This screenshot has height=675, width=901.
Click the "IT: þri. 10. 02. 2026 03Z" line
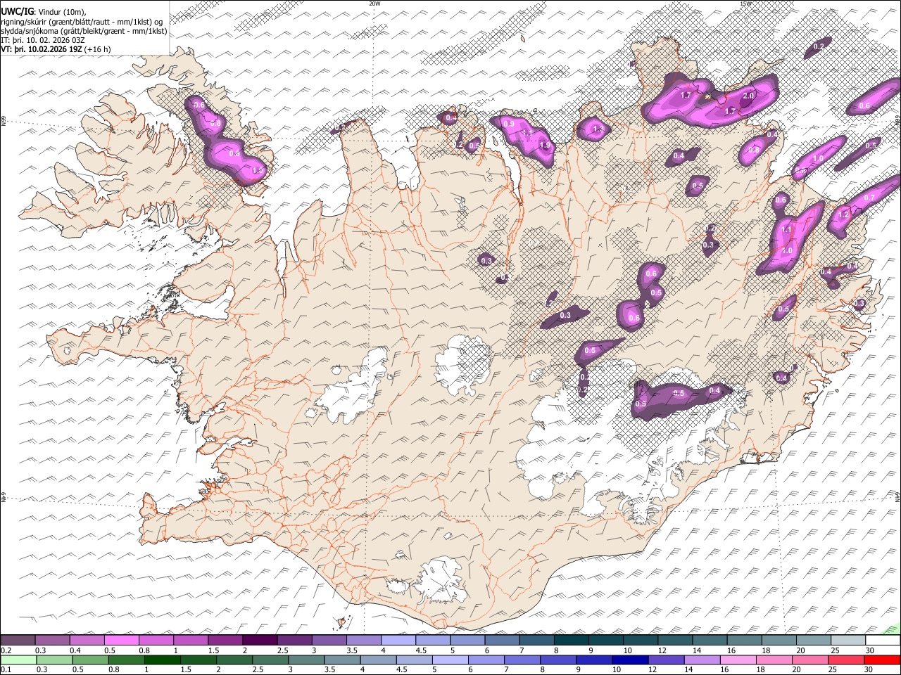click(43, 40)
